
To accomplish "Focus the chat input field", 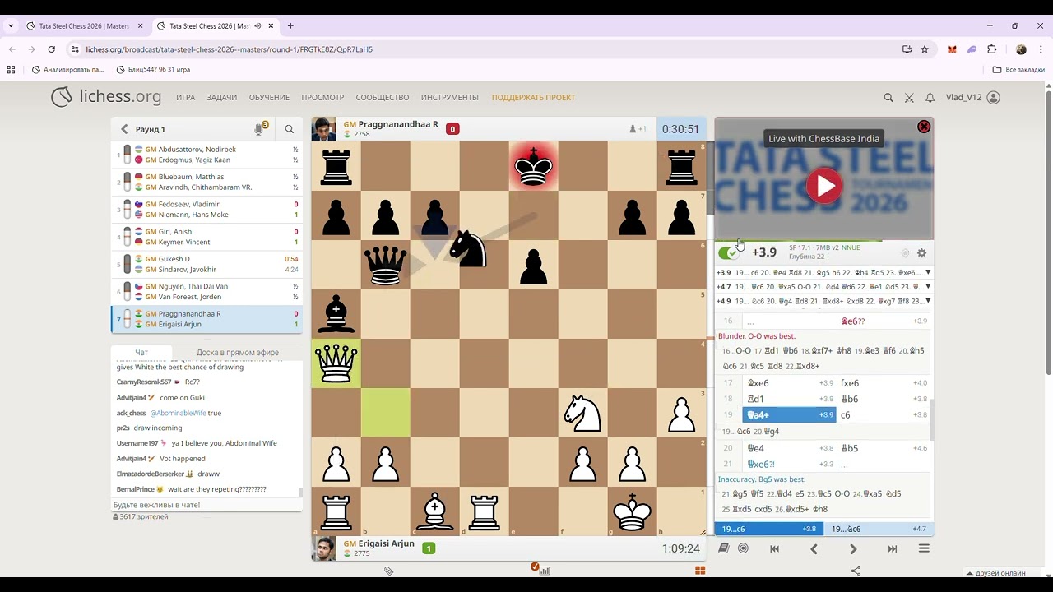I will pos(206,505).
